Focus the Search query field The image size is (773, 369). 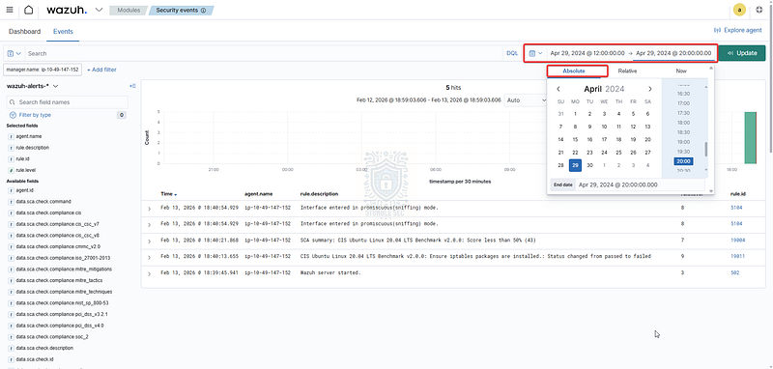click(264, 53)
